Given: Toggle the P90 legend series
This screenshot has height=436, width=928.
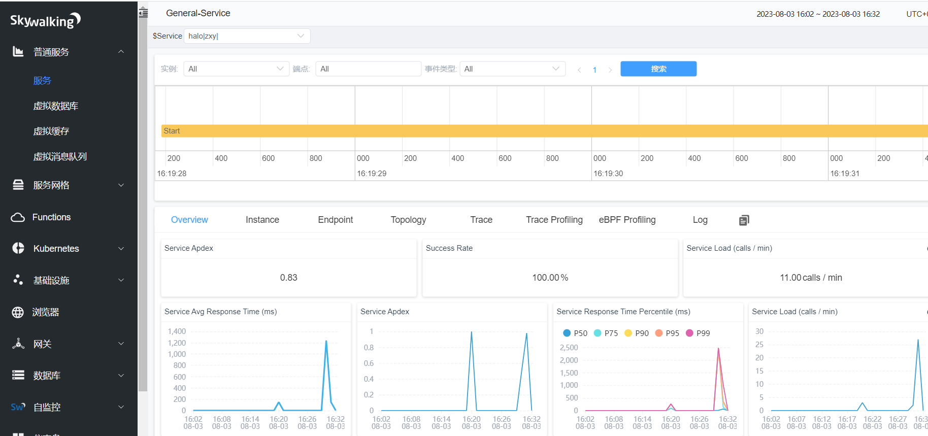Looking at the screenshot, I should pyautogui.click(x=637, y=333).
